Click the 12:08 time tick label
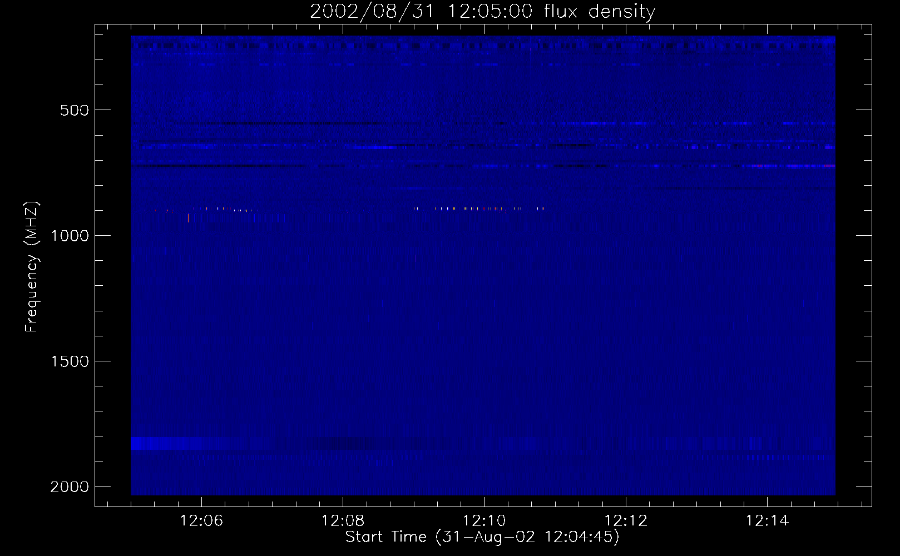Viewport: 900px width, 556px height. point(343,521)
